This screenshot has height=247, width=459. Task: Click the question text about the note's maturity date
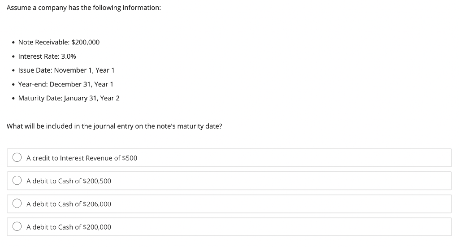pos(114,126)
